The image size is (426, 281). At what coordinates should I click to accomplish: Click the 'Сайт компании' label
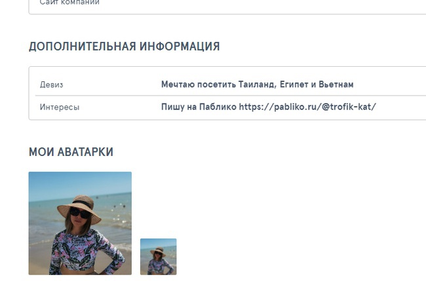69,3
